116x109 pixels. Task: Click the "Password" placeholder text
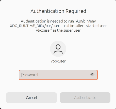30,75
